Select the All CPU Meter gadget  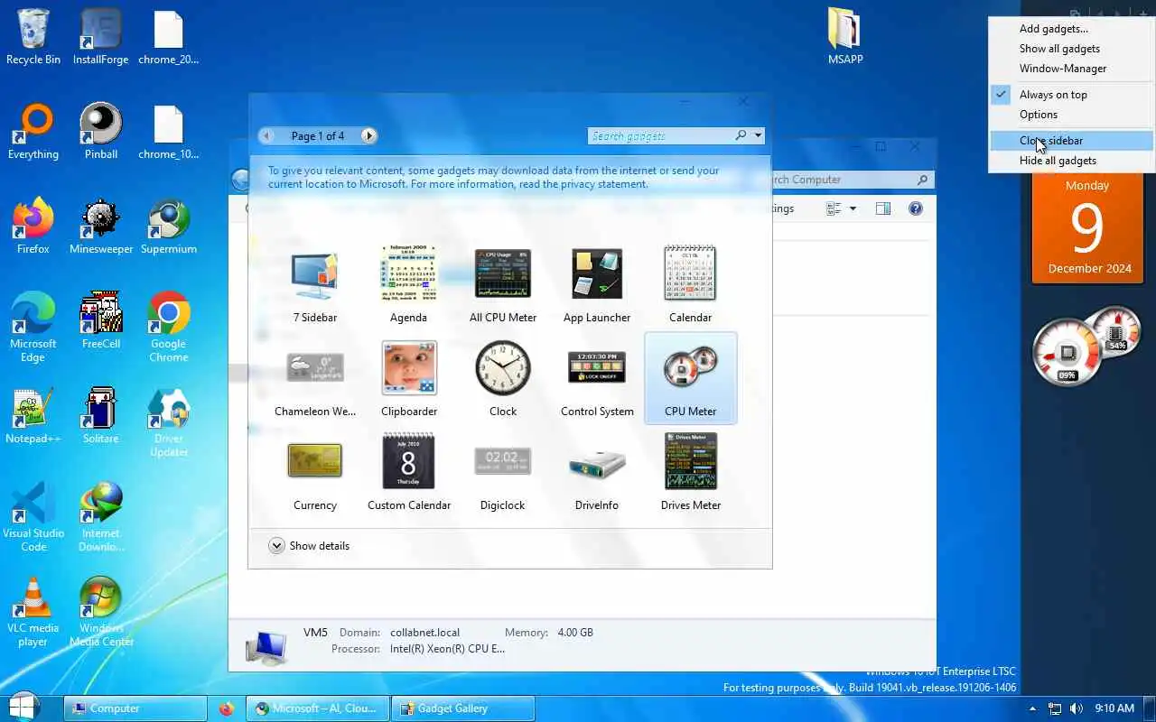click(503, 284)
